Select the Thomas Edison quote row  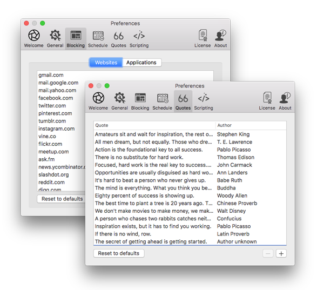click(190, 157)
